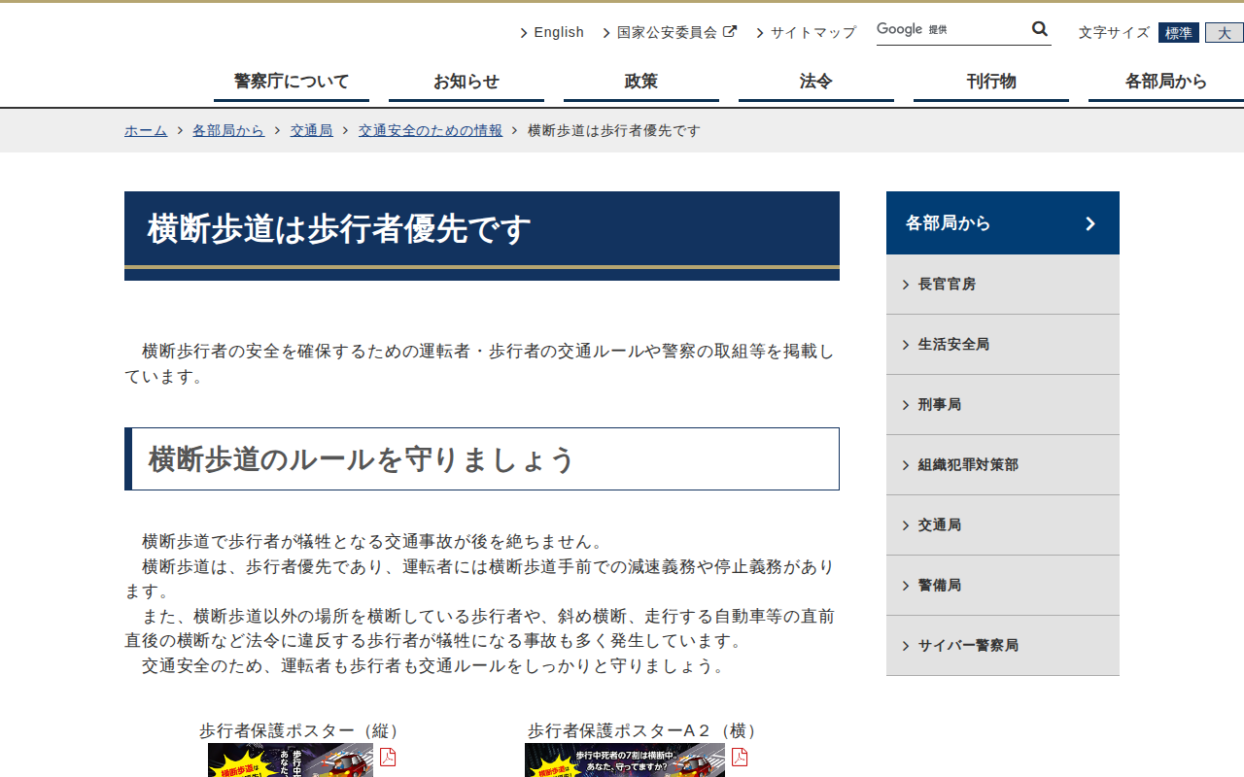
Task: Go to 各部局から in breadcrumb
Action: [228, 130]
